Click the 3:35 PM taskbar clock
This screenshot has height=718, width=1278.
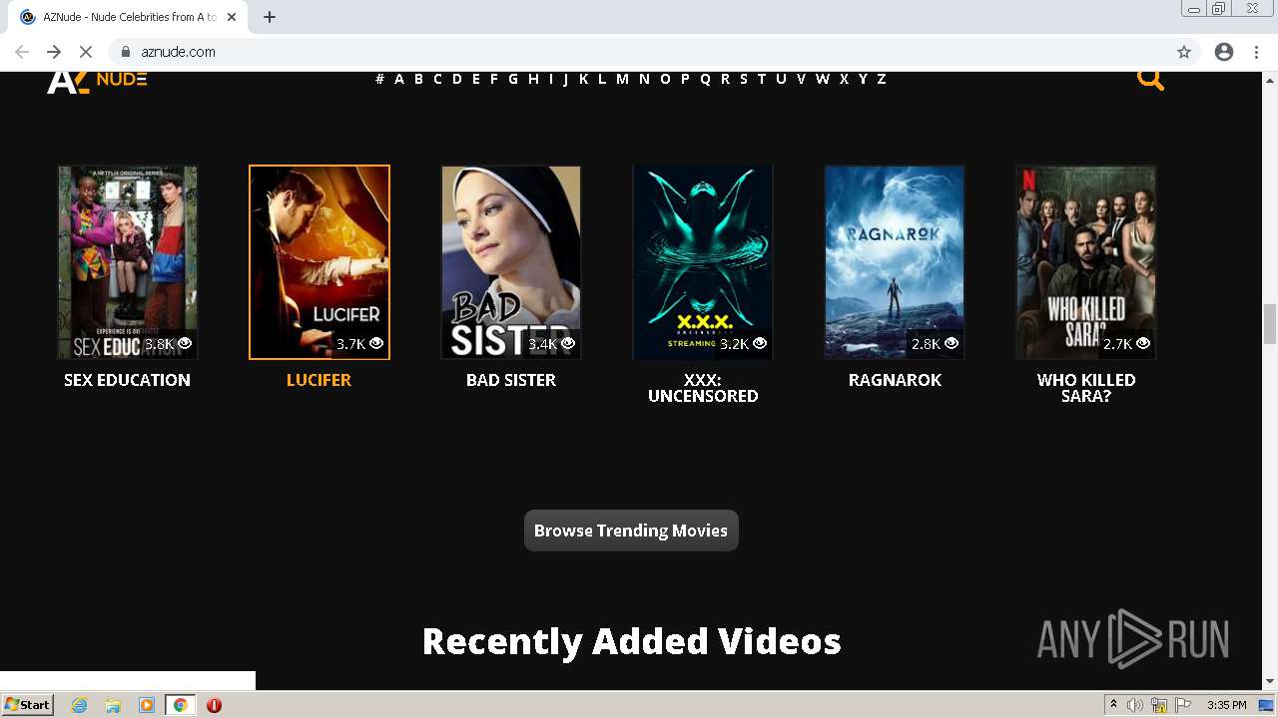click(x=1226, y=705)
